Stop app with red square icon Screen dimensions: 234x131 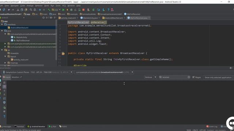(83, 10)
